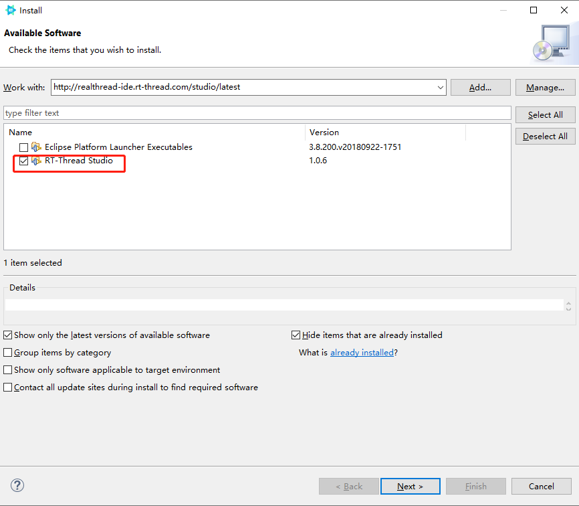Click the Details text area
The height and width of the screenshot is (506, 579).
click(284, 305)
